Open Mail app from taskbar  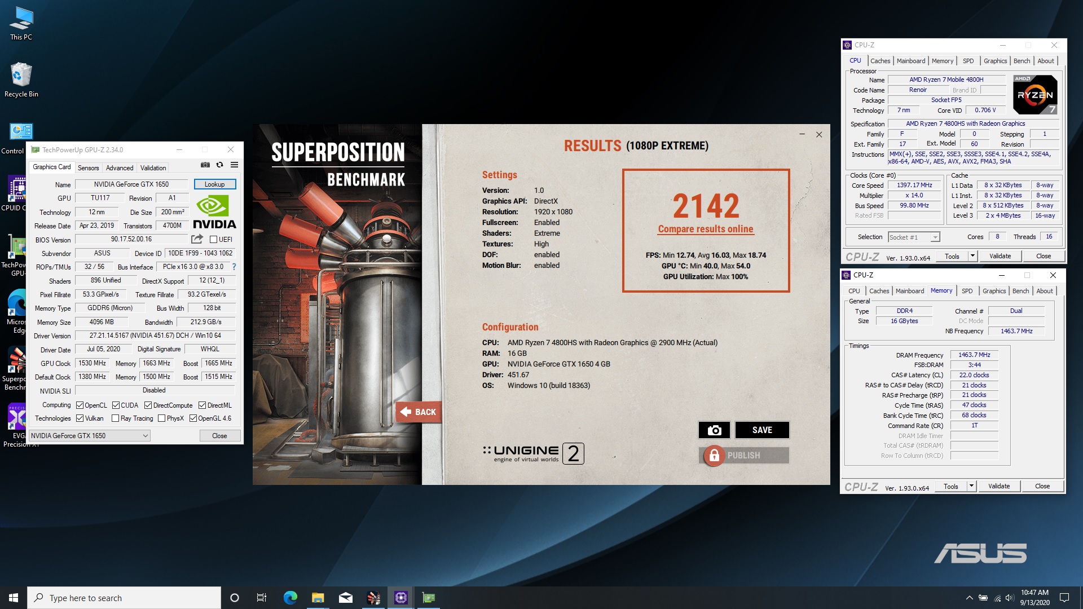pos(345,598)
